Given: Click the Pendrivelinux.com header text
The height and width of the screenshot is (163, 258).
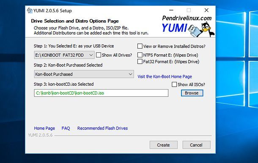Looking at the screenshot, I should [x=187, y=18].
